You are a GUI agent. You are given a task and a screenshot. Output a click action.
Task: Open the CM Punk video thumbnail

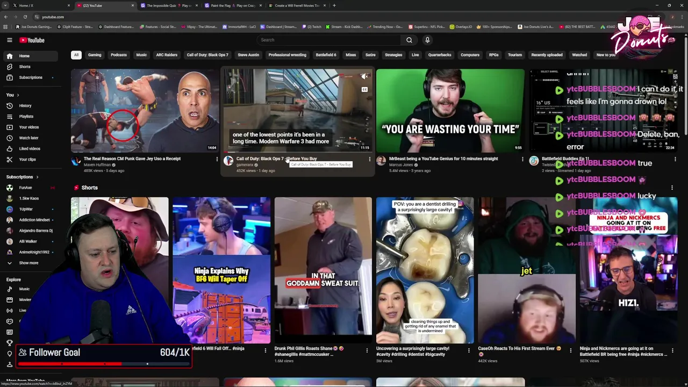coord(145,111)
